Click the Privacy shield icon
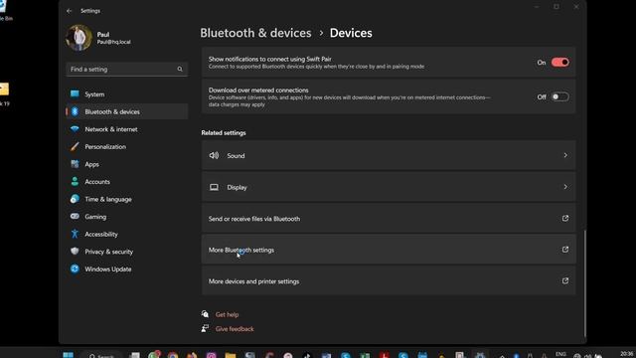This screenshot has width=636, height=358. (75, 252)
